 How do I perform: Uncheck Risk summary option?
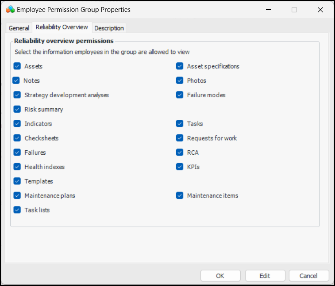pyautogui.click(x=17, y=109)
